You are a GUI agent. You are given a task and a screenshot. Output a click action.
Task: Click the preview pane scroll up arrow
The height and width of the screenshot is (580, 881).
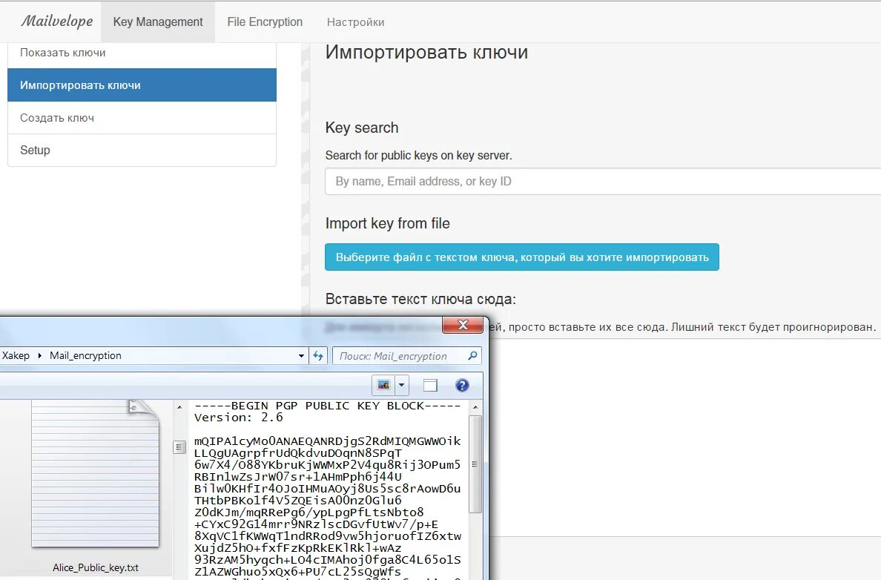(x=475, y=406)
